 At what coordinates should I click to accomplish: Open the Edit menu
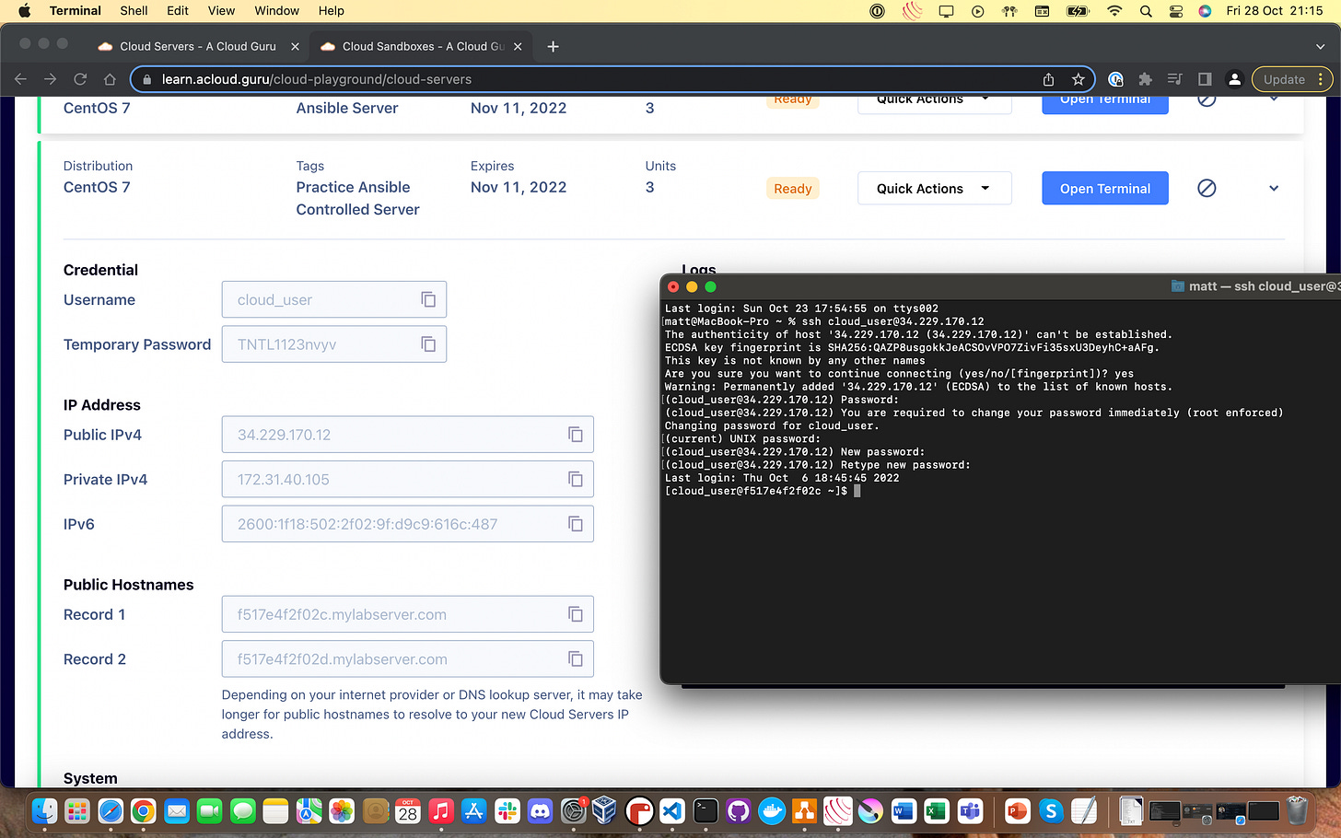pyautogui.click(x=178, y=11)
